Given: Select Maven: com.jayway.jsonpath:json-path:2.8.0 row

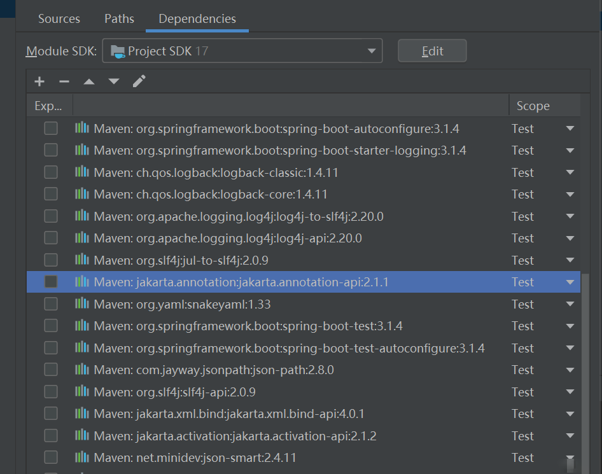Looking at the screenshot, I should [304, 370].
